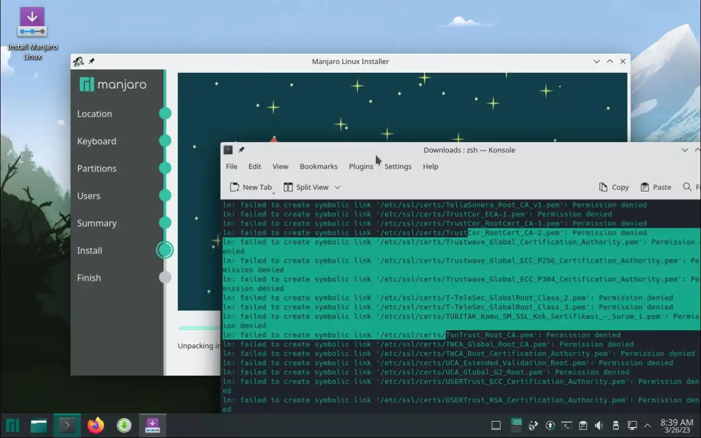Click terminal line mentioning TeliaSonera_Root_CA_v1.pem

coord(435,205)
